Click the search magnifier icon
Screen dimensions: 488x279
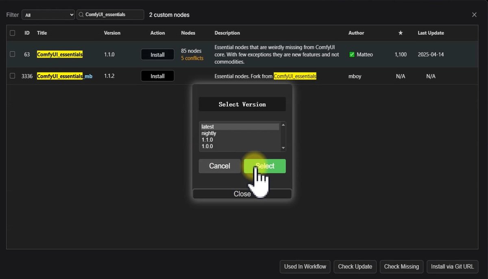coord(81,15)
